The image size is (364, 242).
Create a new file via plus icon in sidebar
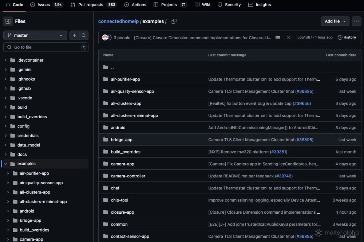tap(74, 36)
